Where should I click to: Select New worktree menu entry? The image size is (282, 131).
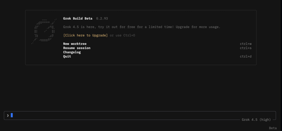pyautogui.click(x=75, y=44)
